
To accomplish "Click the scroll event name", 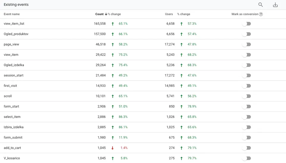I will click(8, 96).
